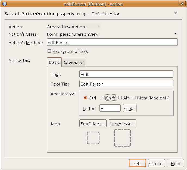Open Help for this dialog

[x=175, y=163]
